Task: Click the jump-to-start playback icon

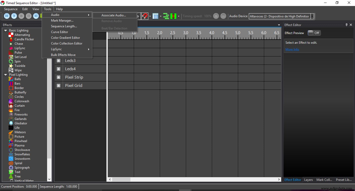Action: coord(7,16)
